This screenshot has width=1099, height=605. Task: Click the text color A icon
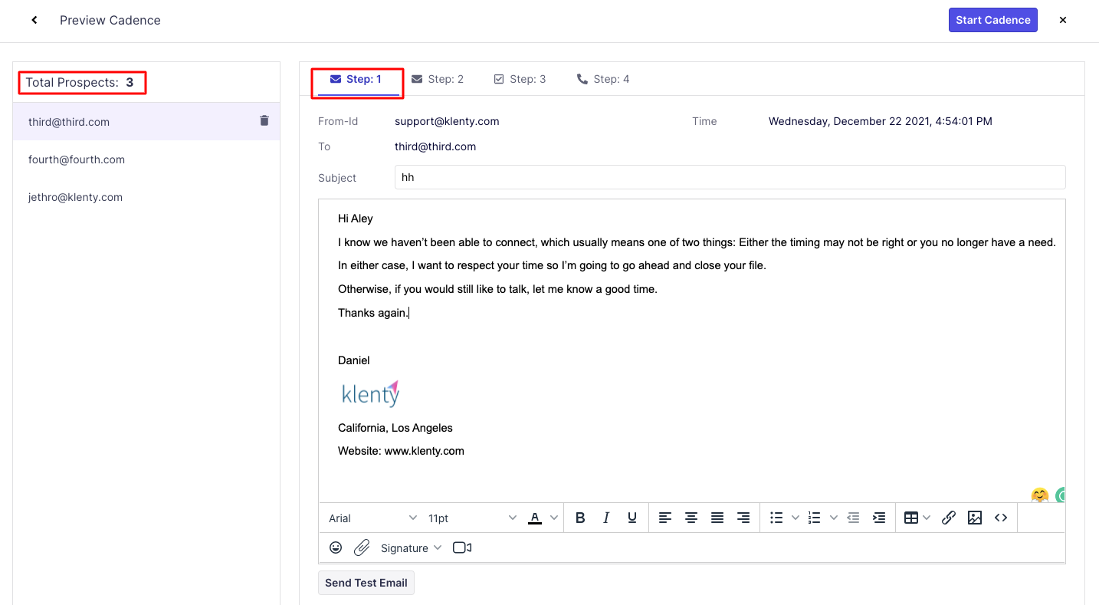(x=535, y=518)
